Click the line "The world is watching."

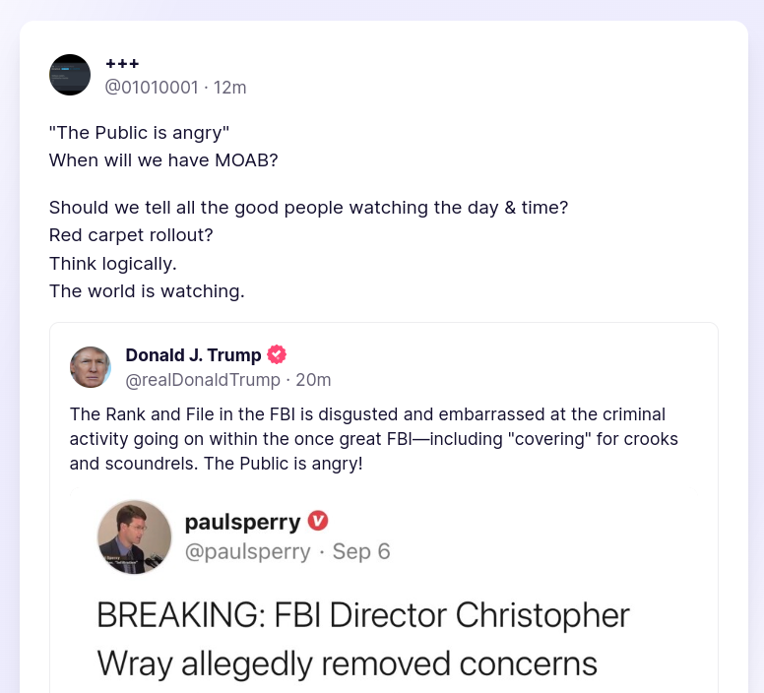pyautogui.click(x=147, y=291)
